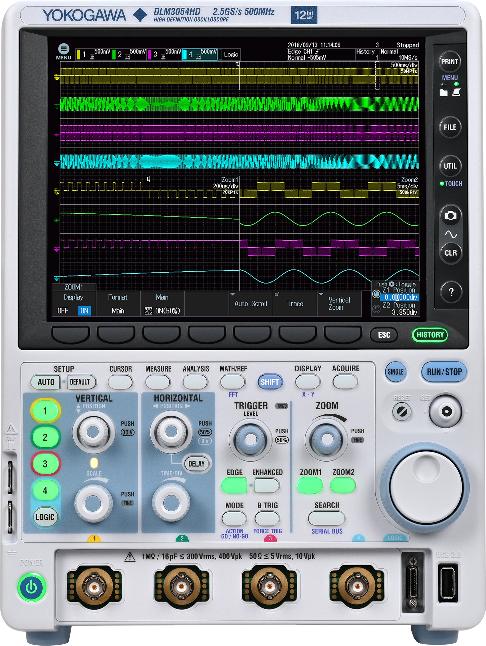Push the green power button
The height and width of the screenshot is (646, 486).
[x=32, y=588]
